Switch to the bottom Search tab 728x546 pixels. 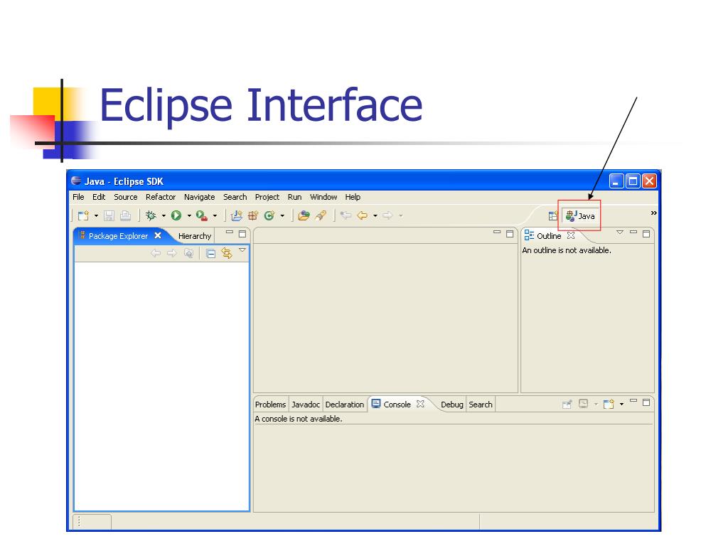point(481,405)
